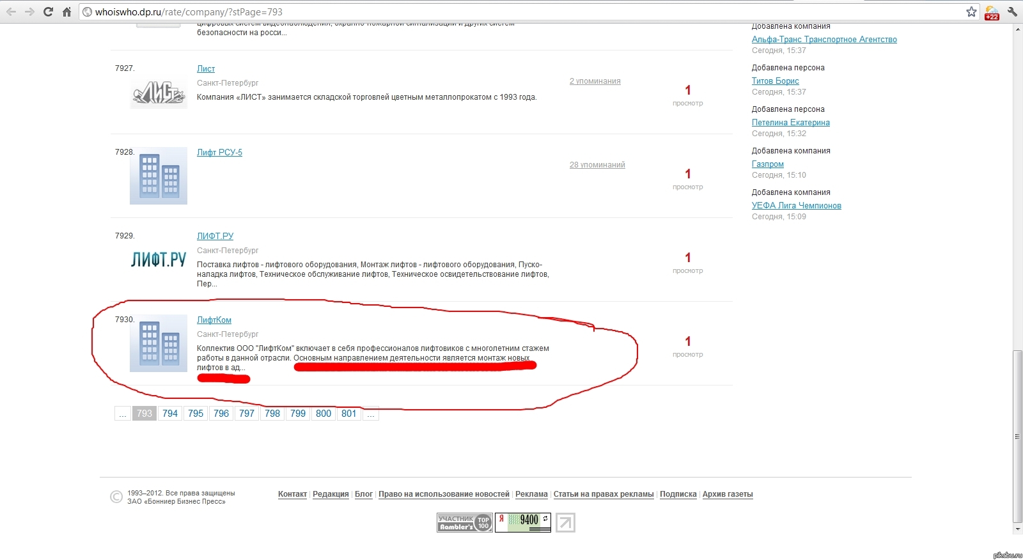The image size is (1023, 560).
Task: View 28 упоминаний mentions link
Action: pos(597,165)
